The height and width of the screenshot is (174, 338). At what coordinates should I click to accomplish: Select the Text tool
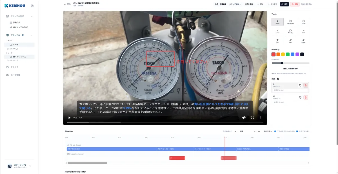[277, 41]
